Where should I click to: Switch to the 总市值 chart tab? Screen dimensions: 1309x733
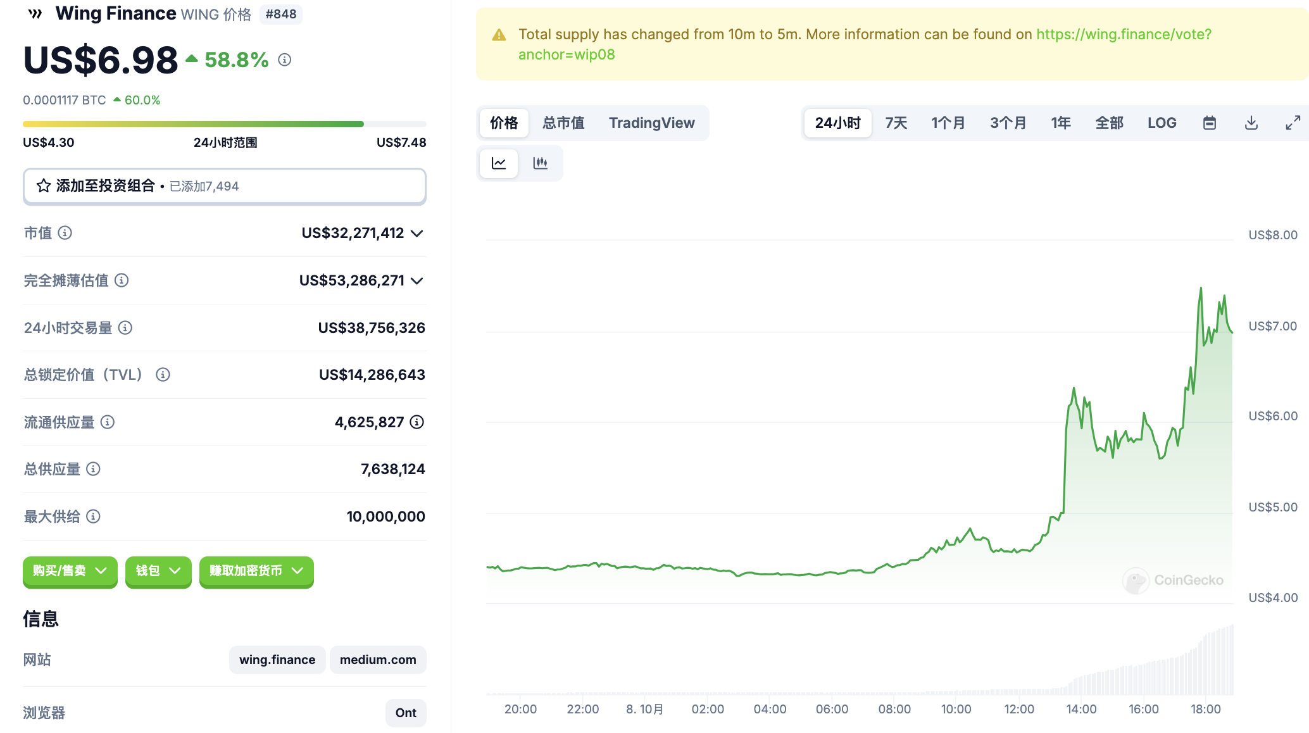(x=563, y=123)
